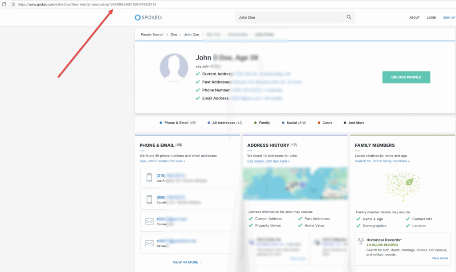Click the 3.9 BILLION RECORDS text
Screen dimensions: 456x272
click(x=382, y=245)
